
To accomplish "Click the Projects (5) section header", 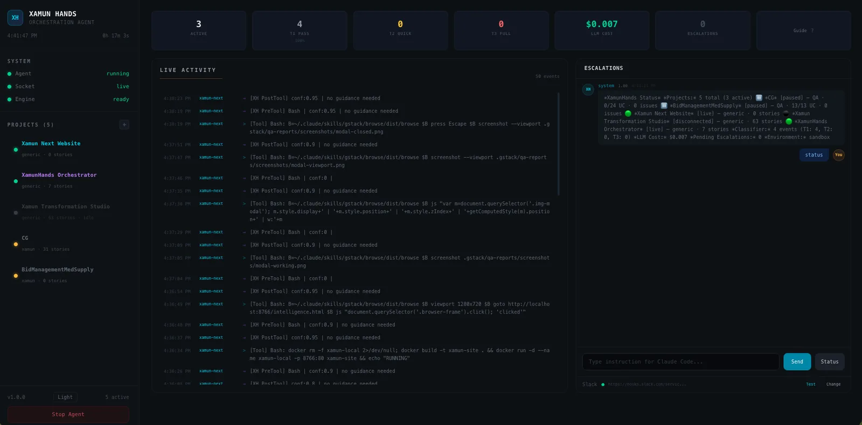I will [31, 125].
